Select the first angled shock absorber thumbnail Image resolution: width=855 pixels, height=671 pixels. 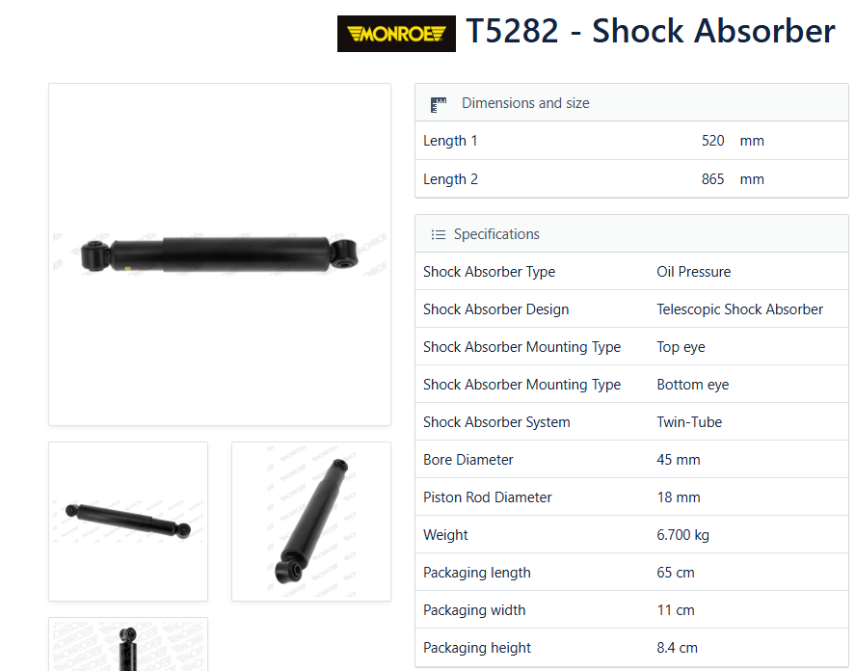coord(128,522)
